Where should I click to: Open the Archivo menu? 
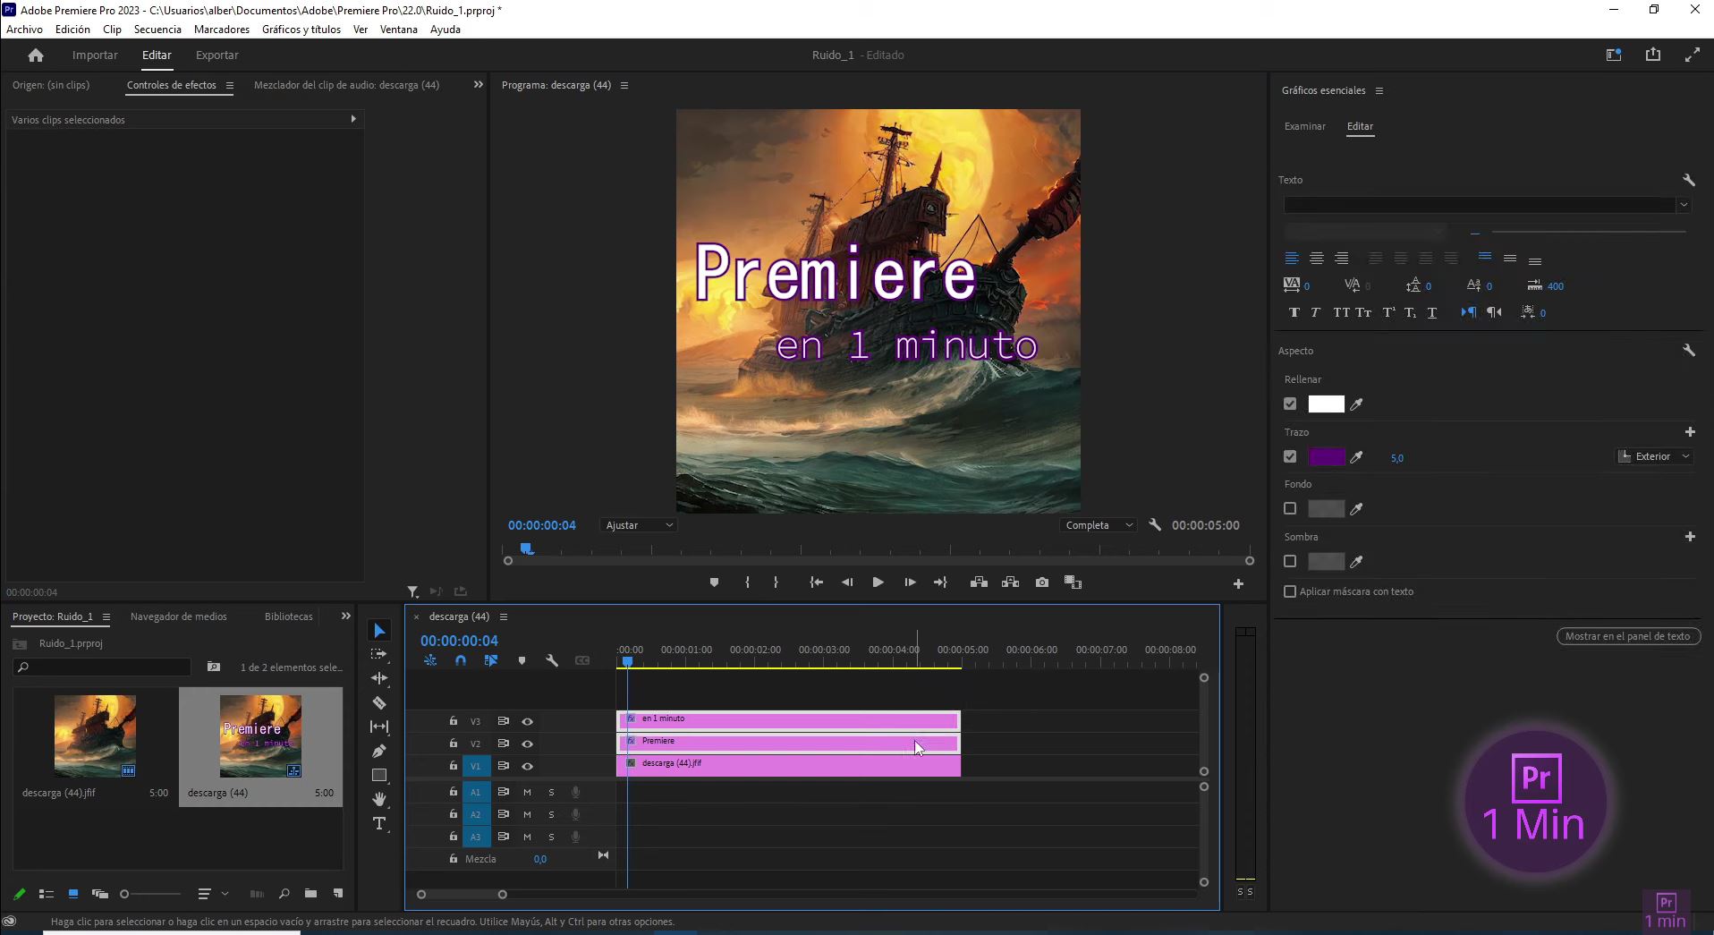tap(24, 30)
